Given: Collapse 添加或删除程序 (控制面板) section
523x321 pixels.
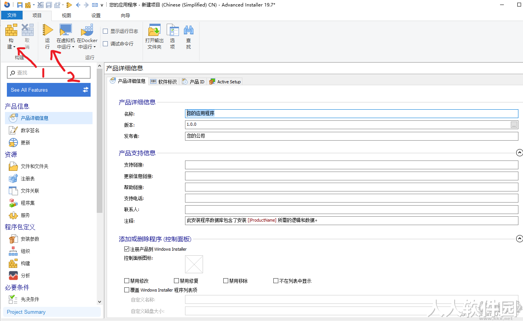Looking at the screenshot, I should coord(519,239).
